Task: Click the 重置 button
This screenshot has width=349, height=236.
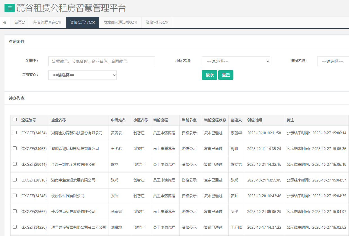Action: (226, 75)
